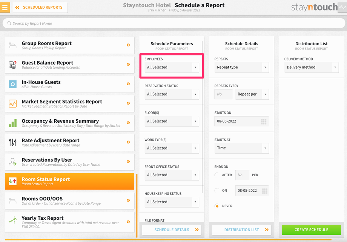Click Reservations By User chevron arrow
347x242 pixels.
(x=128, y=162)
